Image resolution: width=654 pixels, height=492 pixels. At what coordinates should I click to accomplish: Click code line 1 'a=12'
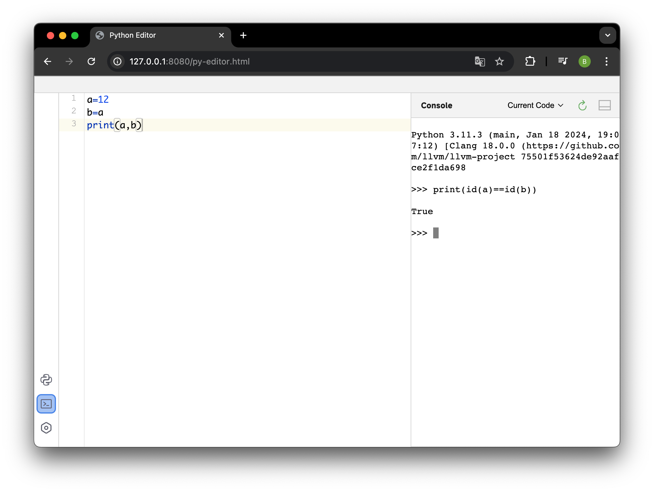[98, 99]
